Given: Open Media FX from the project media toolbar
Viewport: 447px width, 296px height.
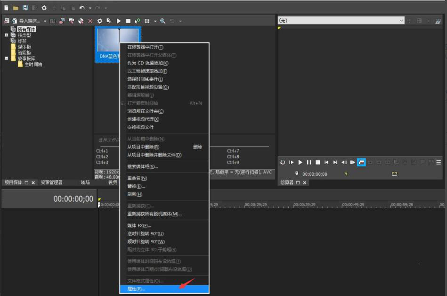Looking at the screenshot, I should click(x=109, y=20).
